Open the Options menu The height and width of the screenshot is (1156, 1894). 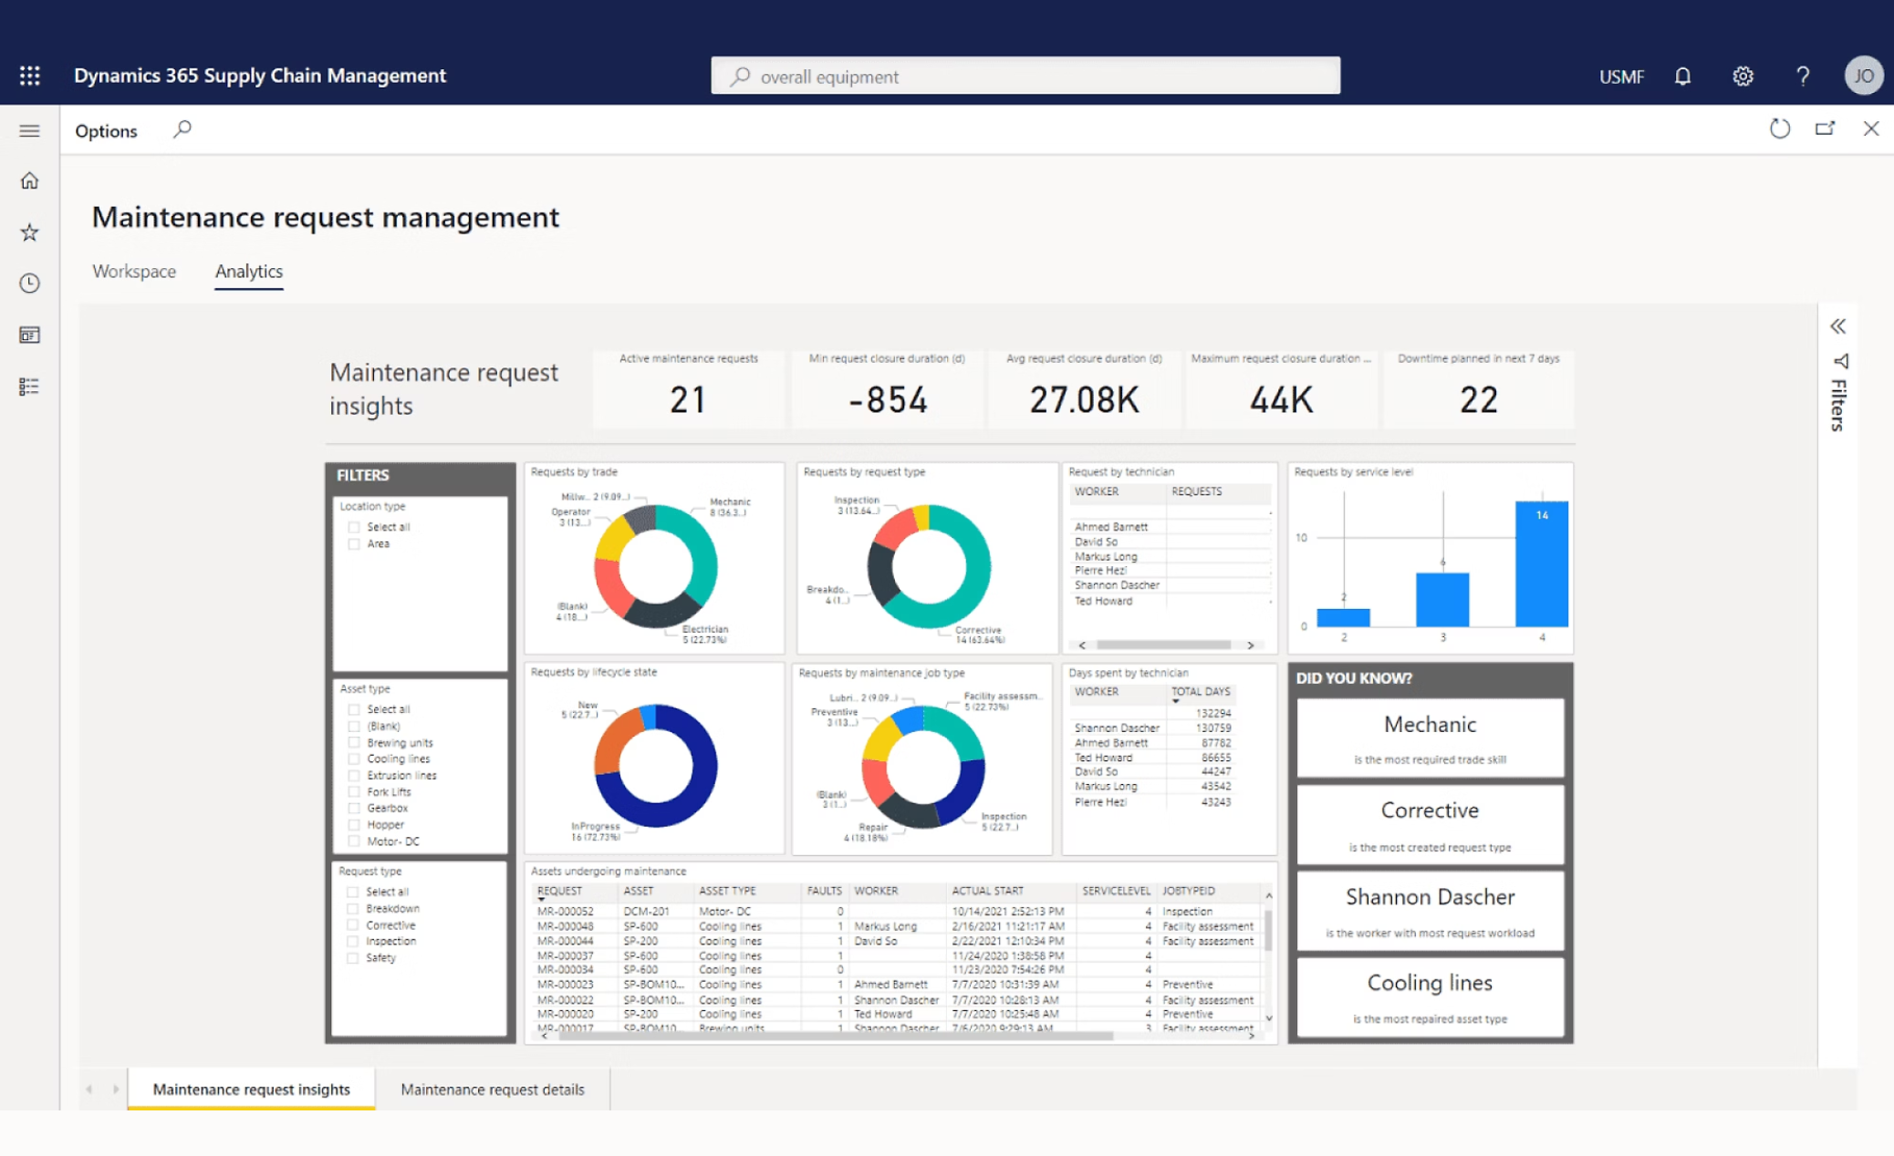click(x=106, y=130)
